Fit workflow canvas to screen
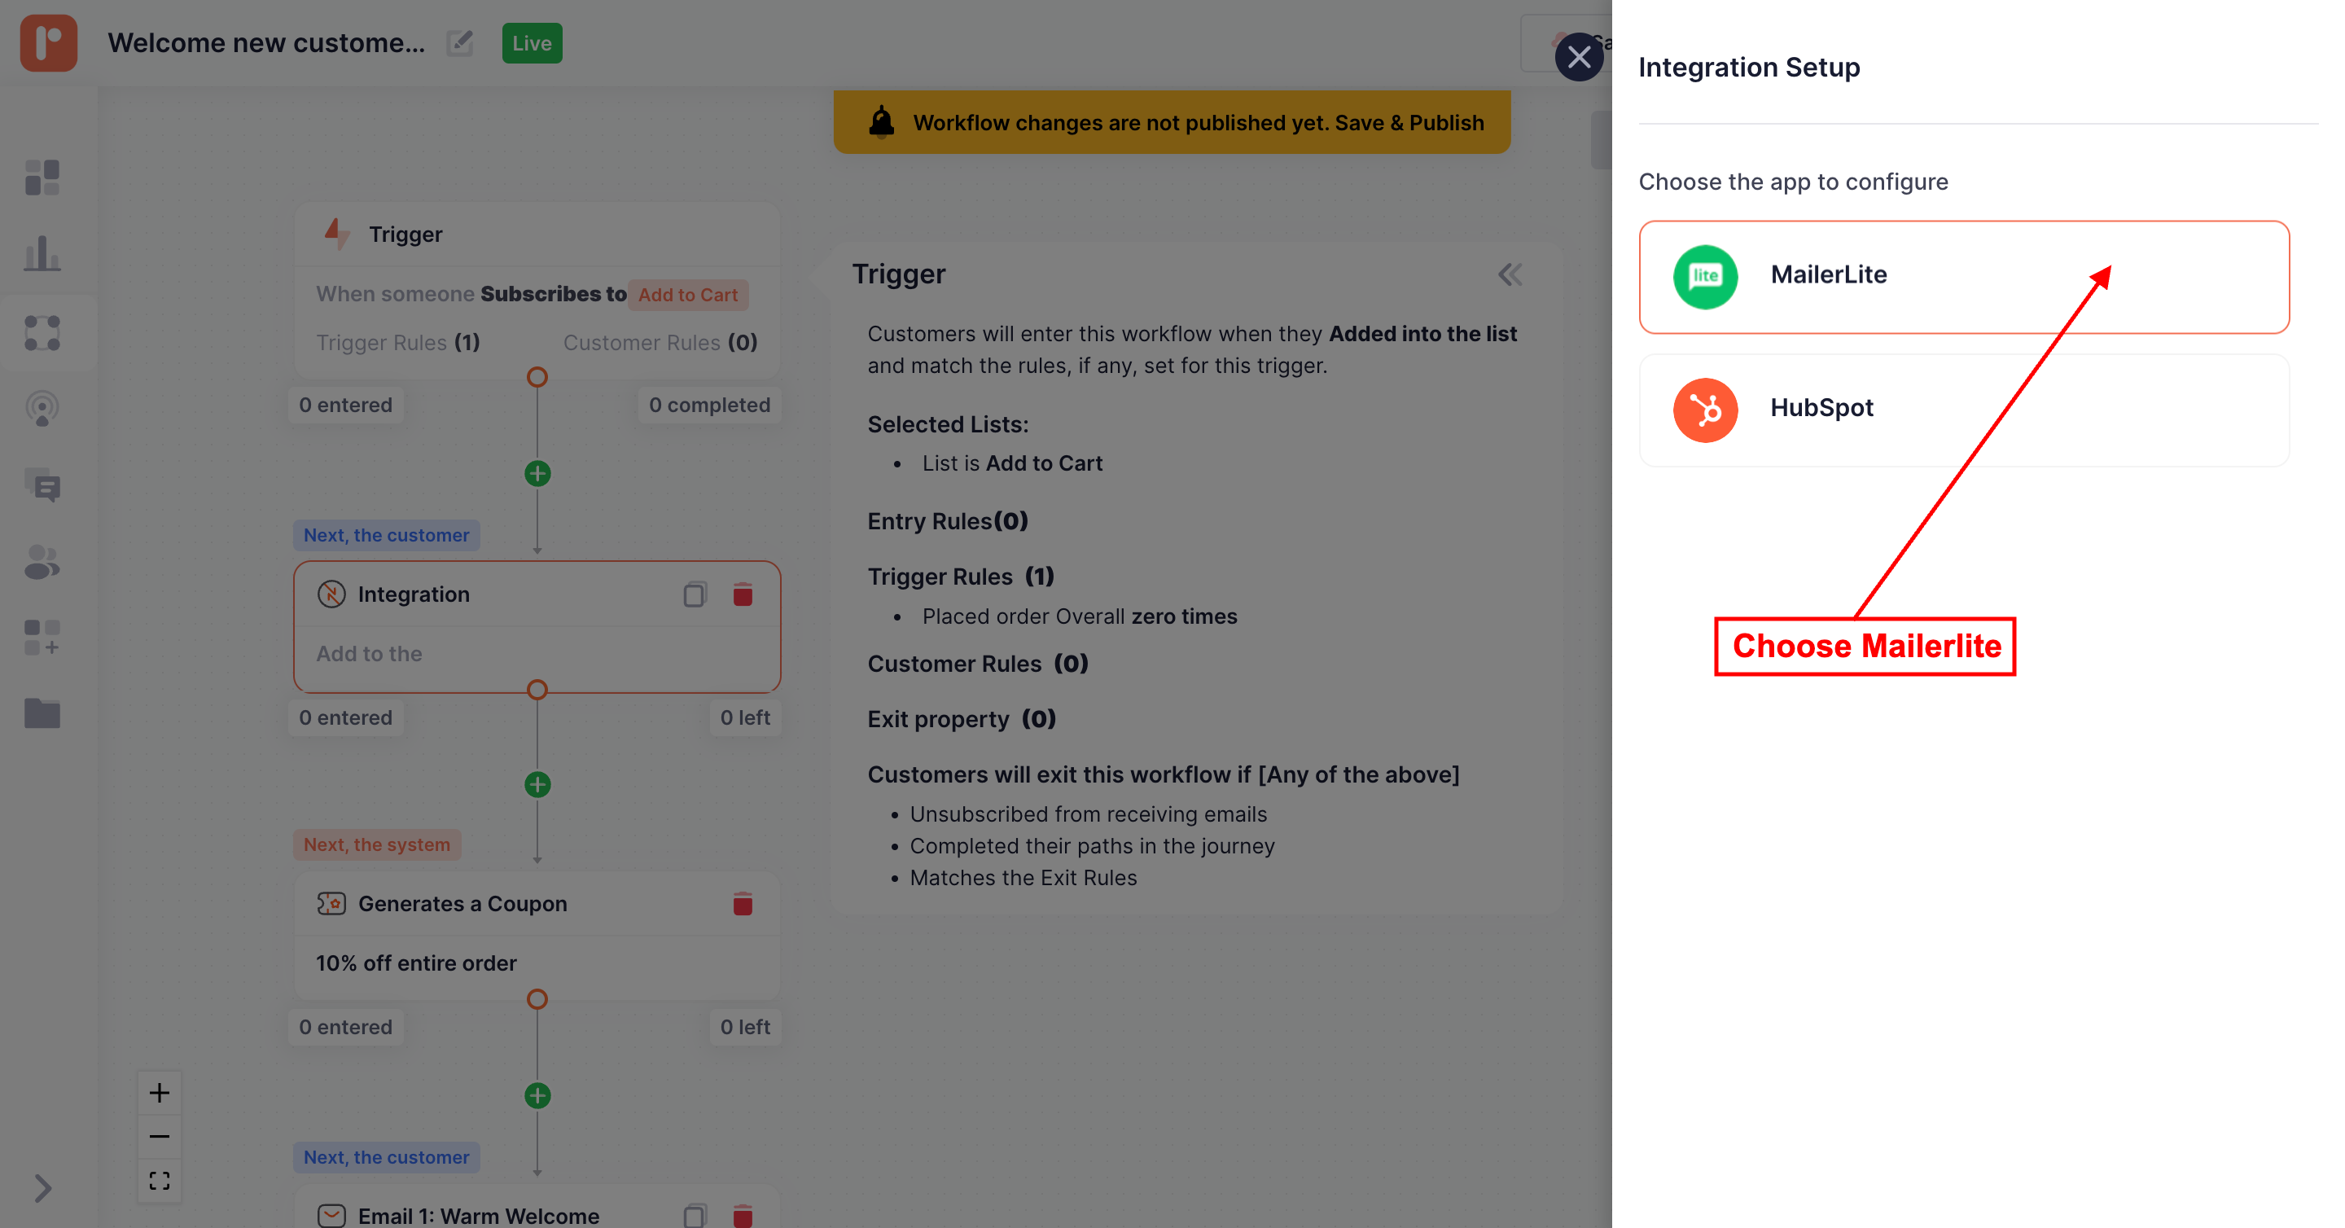The width and height of the screenshot is (2345, 1228). pos(160,1181)
